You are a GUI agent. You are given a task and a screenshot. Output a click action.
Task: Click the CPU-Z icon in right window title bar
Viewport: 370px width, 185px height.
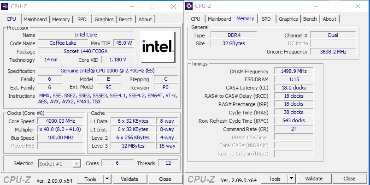(189, 6)
